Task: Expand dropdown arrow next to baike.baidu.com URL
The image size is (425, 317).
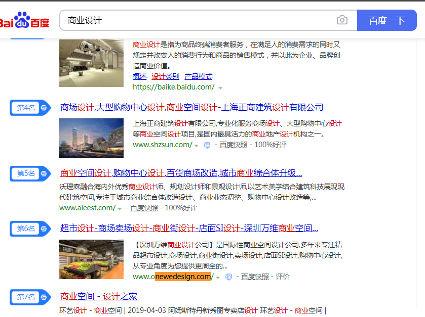Action: (x=220, y=88)
